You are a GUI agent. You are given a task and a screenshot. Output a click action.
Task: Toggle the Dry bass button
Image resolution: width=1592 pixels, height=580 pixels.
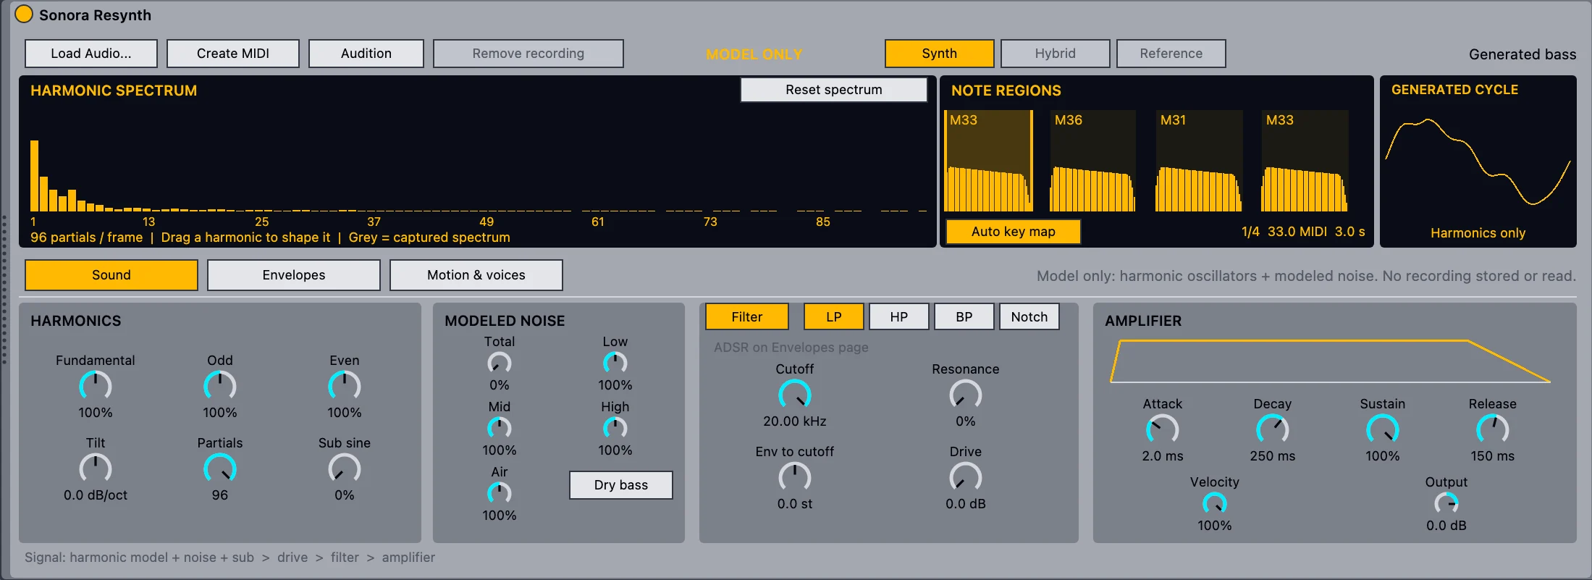(621, 485)
